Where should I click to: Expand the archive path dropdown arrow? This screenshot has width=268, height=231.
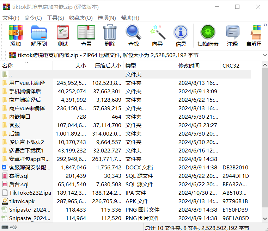pos(265,55)
